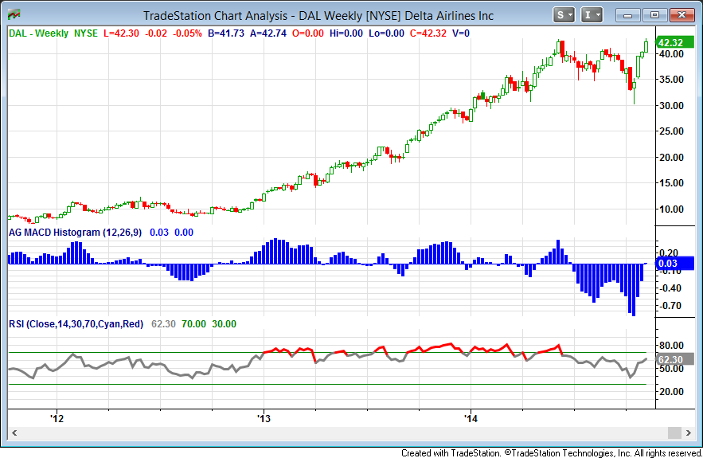Close the chart analysis window
The width and height of the screenshot is (703, 458).
(x=682, y=15)
